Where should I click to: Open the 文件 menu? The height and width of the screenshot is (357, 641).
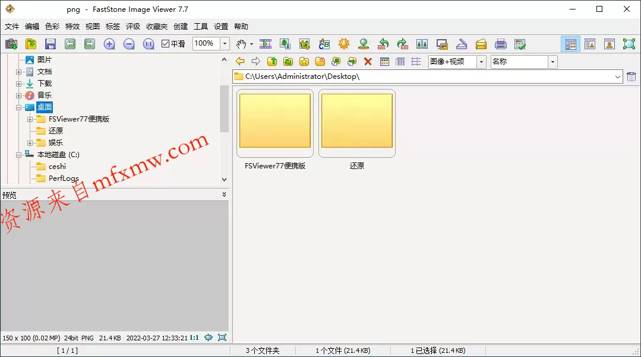pos(12,27)
